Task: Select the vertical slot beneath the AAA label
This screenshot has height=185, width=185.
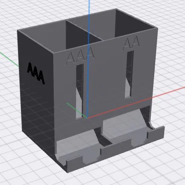Action: tap(80, 91)
